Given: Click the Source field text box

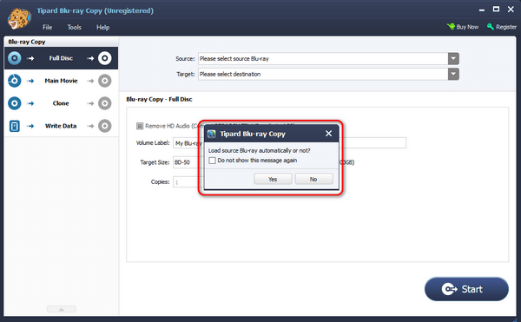Looking at the screenshot, I should coord(323,59).
